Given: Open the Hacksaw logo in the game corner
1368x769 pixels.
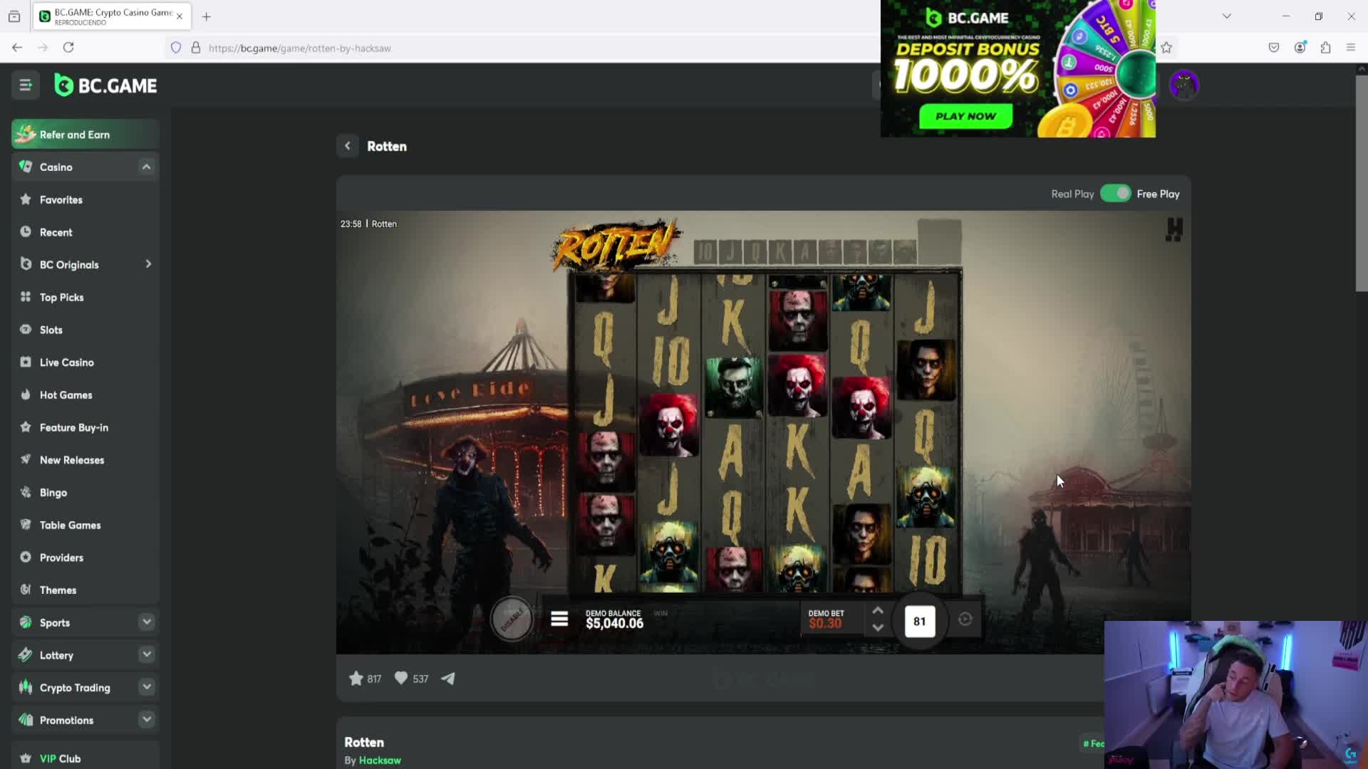Looking at the screenshot, I should pyautogui.click(x=1173, y=229).
